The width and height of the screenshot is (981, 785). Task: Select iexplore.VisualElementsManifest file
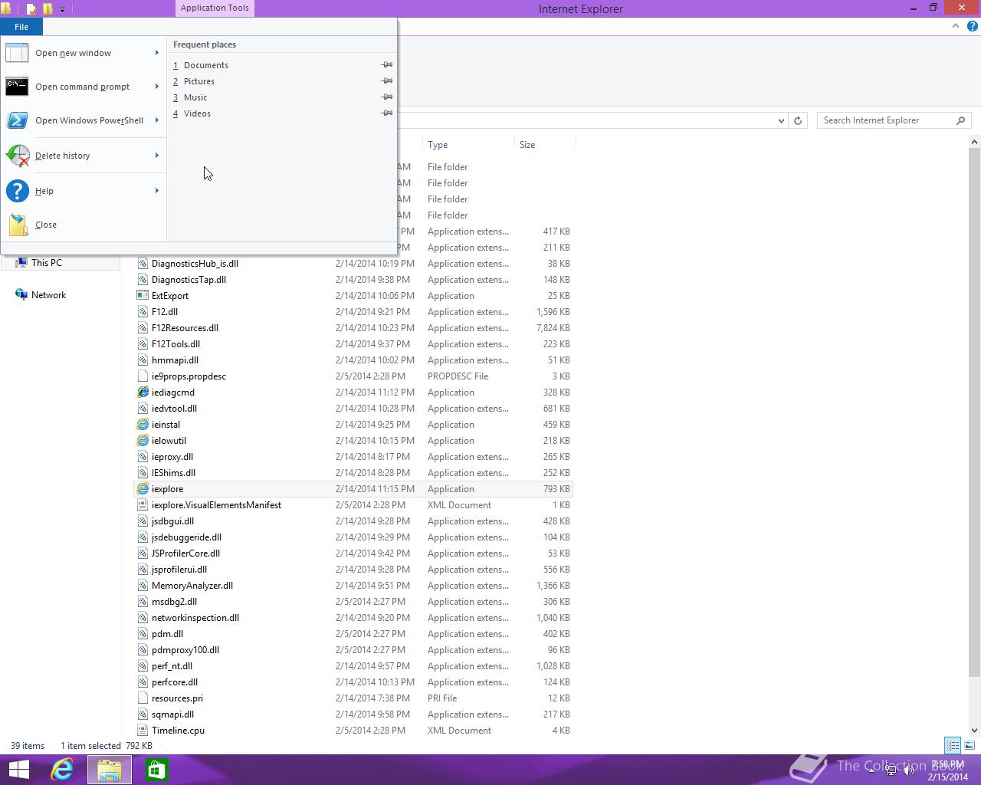(x=216, y=505)
